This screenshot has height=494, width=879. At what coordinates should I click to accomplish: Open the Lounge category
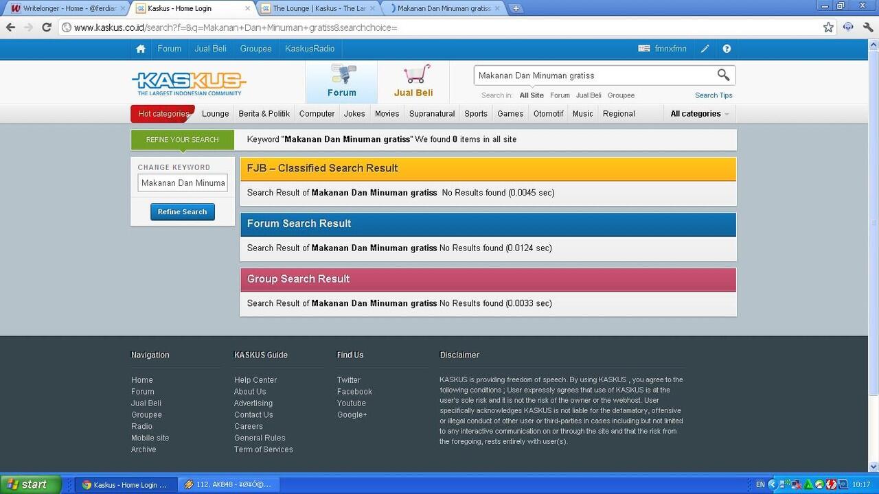coord(216,114)
